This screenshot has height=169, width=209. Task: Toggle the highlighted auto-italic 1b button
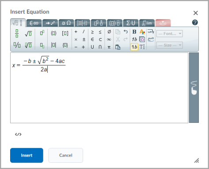tap(134, 47)
